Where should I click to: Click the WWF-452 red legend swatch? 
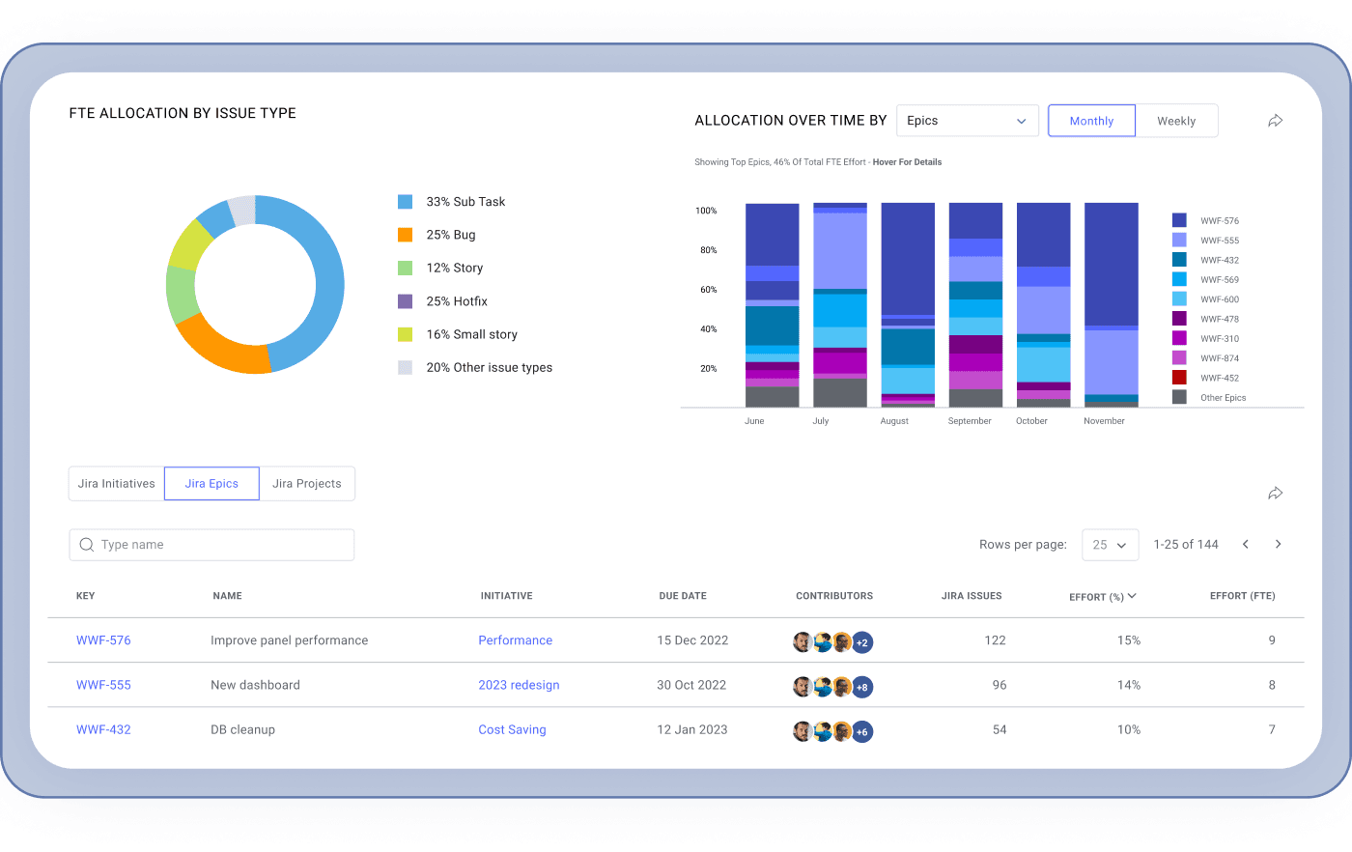coord(1179,378)
